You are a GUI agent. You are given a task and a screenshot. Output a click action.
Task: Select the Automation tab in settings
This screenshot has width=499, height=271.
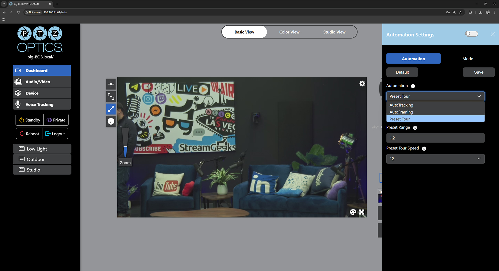(x=413, y=59)
